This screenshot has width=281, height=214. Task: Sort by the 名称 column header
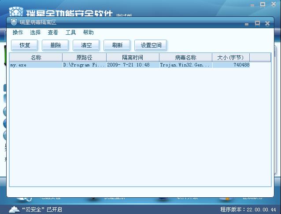[36, 58]
